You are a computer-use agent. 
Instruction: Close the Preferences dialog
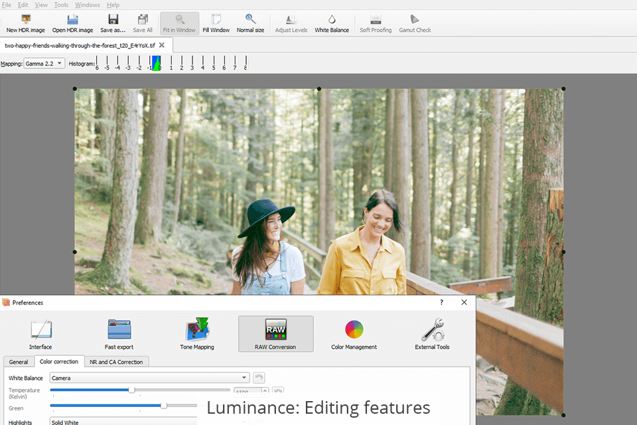click(464, 302)
